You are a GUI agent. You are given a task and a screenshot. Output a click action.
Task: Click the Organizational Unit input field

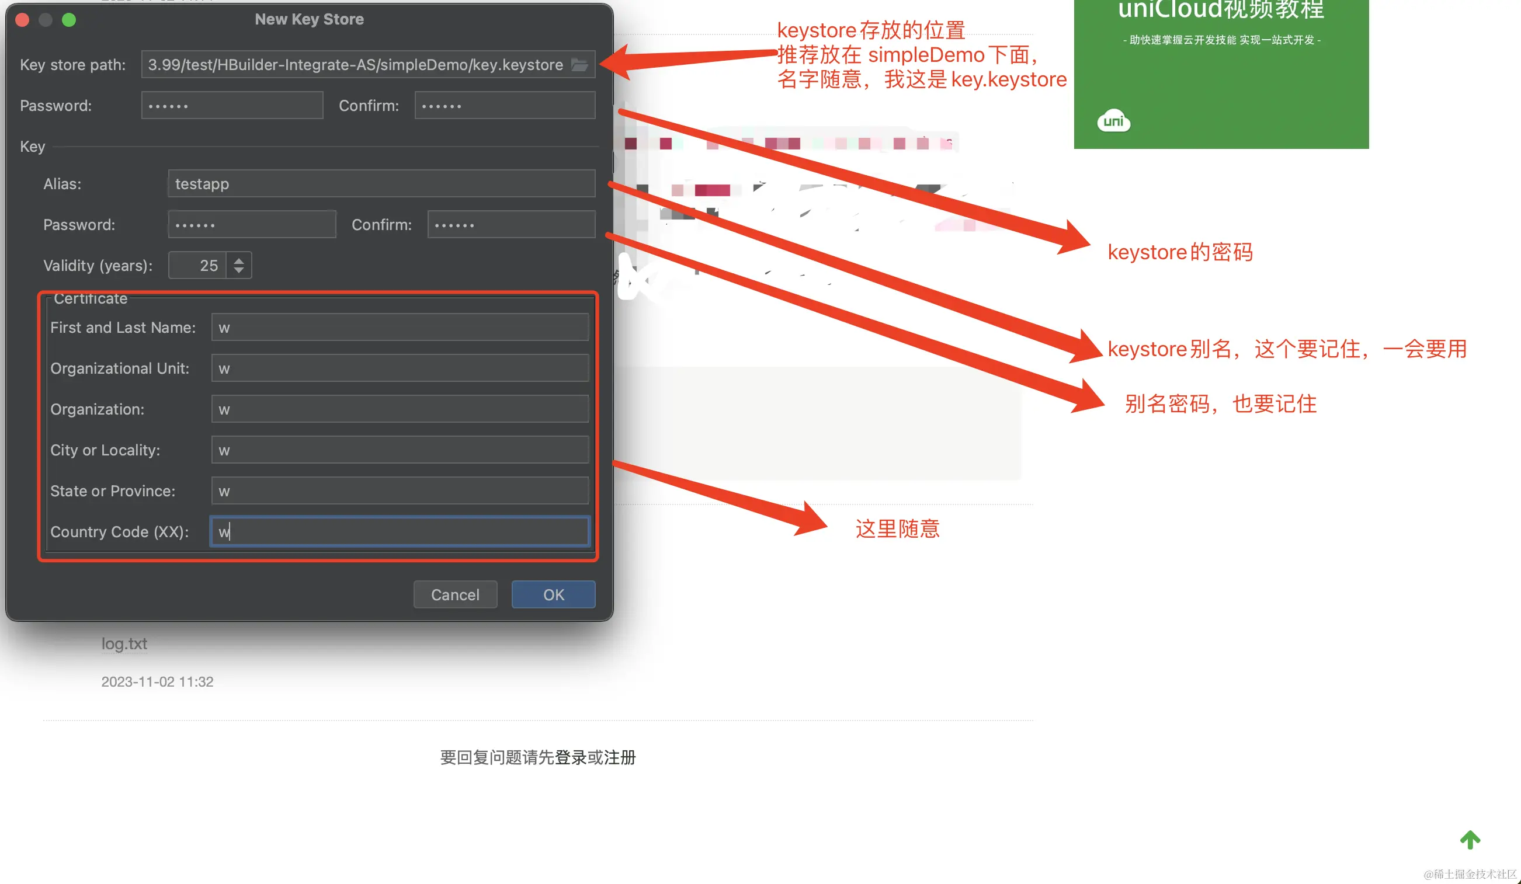point(400,368)
